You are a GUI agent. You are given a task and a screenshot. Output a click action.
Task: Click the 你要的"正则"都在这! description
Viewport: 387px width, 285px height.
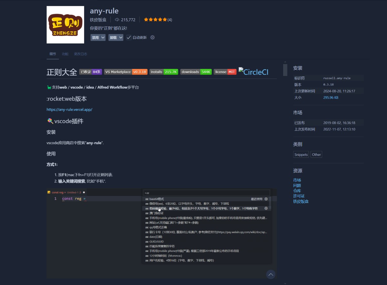(109, 28)
